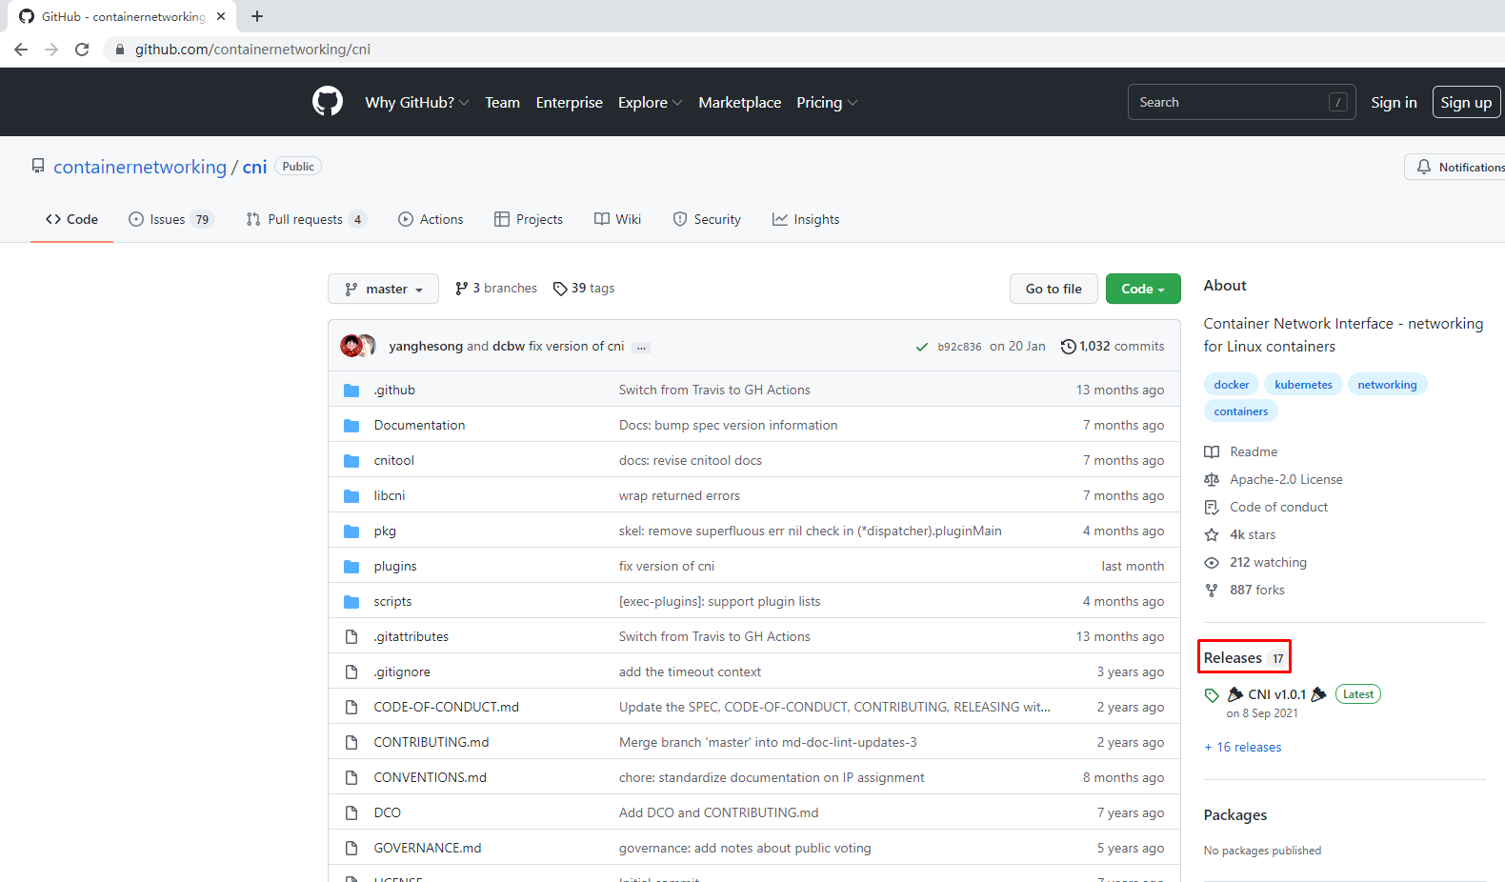Click the green commit status checkmark
This screenshot has height=882, width=1505.
tap(921, 347)
